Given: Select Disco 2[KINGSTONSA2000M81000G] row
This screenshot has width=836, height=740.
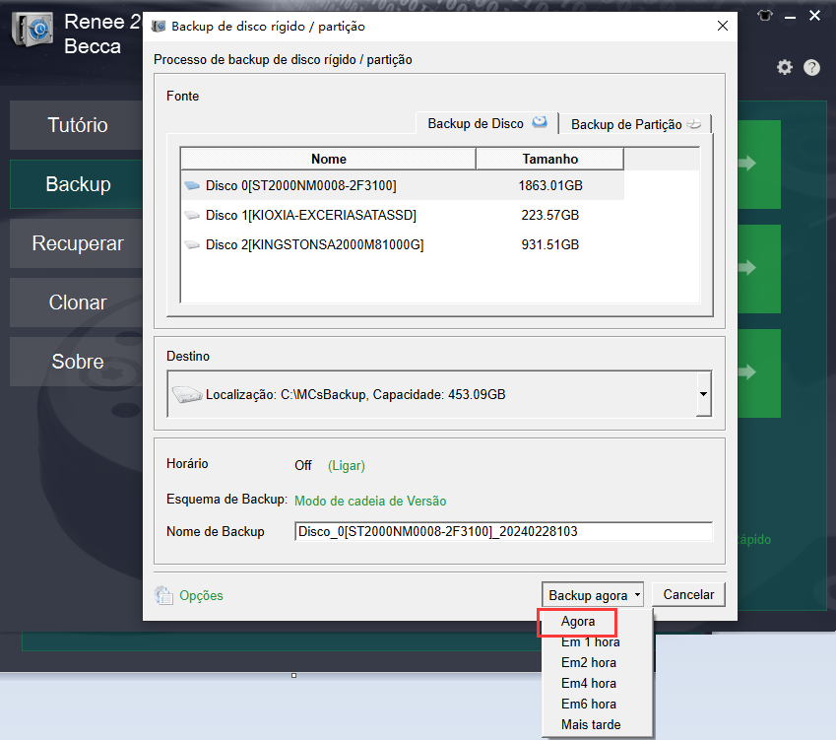Looking at the screenshot, I should tap(403, 245).
